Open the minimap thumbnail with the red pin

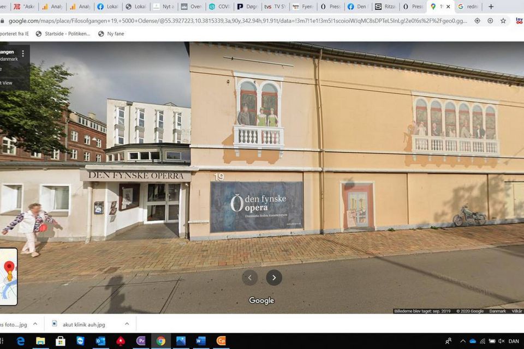pos(8,276)
